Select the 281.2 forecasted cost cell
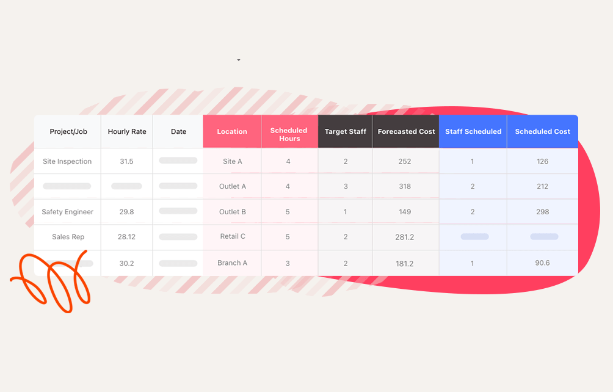This screenshot has width=613, height=392. pos(405,237)
